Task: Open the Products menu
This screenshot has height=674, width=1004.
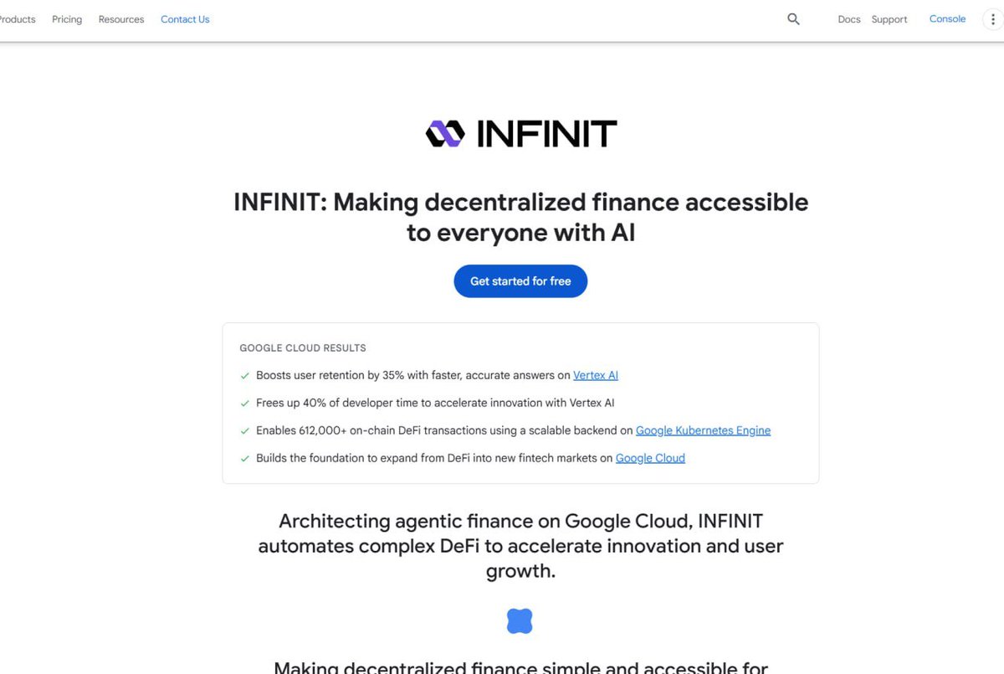Action: point(17,19)
